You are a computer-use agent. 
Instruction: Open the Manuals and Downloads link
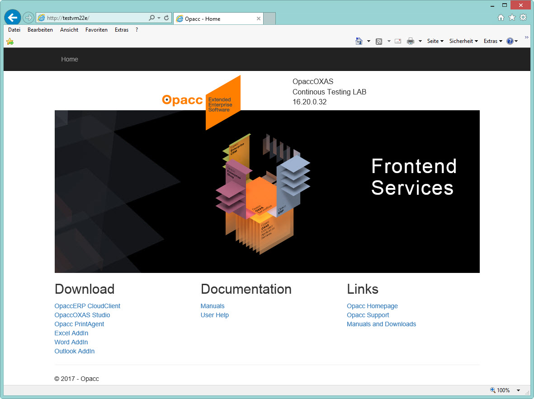[x=381, y=324]
